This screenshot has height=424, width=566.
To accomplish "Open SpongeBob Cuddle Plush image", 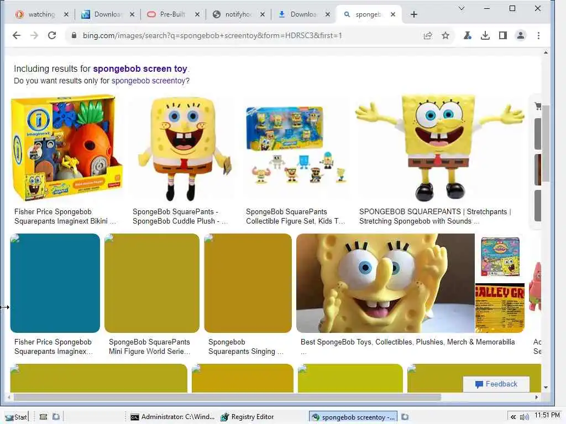I will (x=184, y=148).
